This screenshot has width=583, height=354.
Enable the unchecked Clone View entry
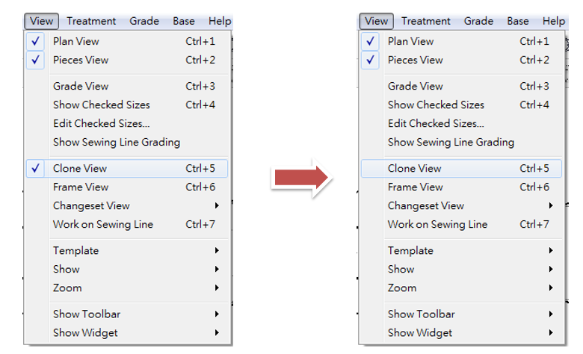coord(414,169)
